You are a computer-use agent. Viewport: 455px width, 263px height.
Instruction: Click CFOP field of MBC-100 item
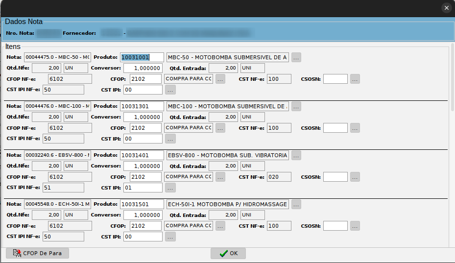click(x=145, y=128)
